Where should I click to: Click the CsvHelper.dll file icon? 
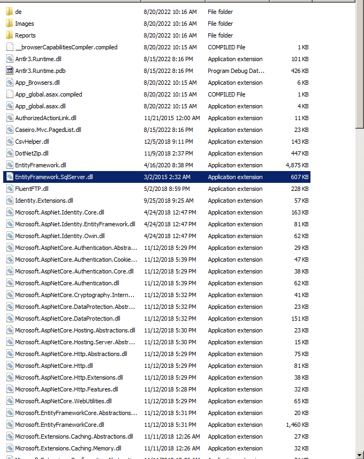pyautogui.click(x=10, y=142)
